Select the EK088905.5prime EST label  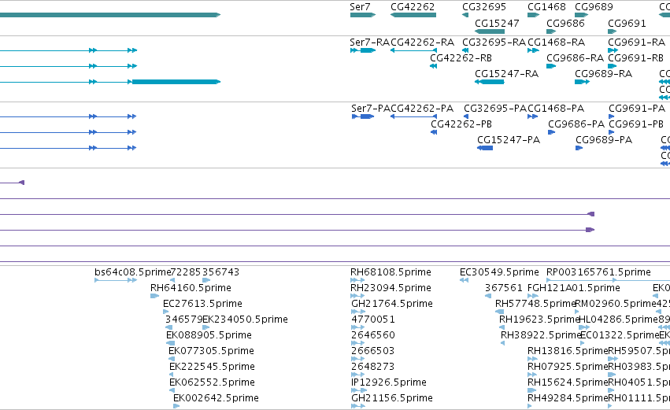[209, 335]
